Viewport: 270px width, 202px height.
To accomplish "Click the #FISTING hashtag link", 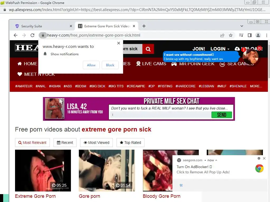I will 165,86.
